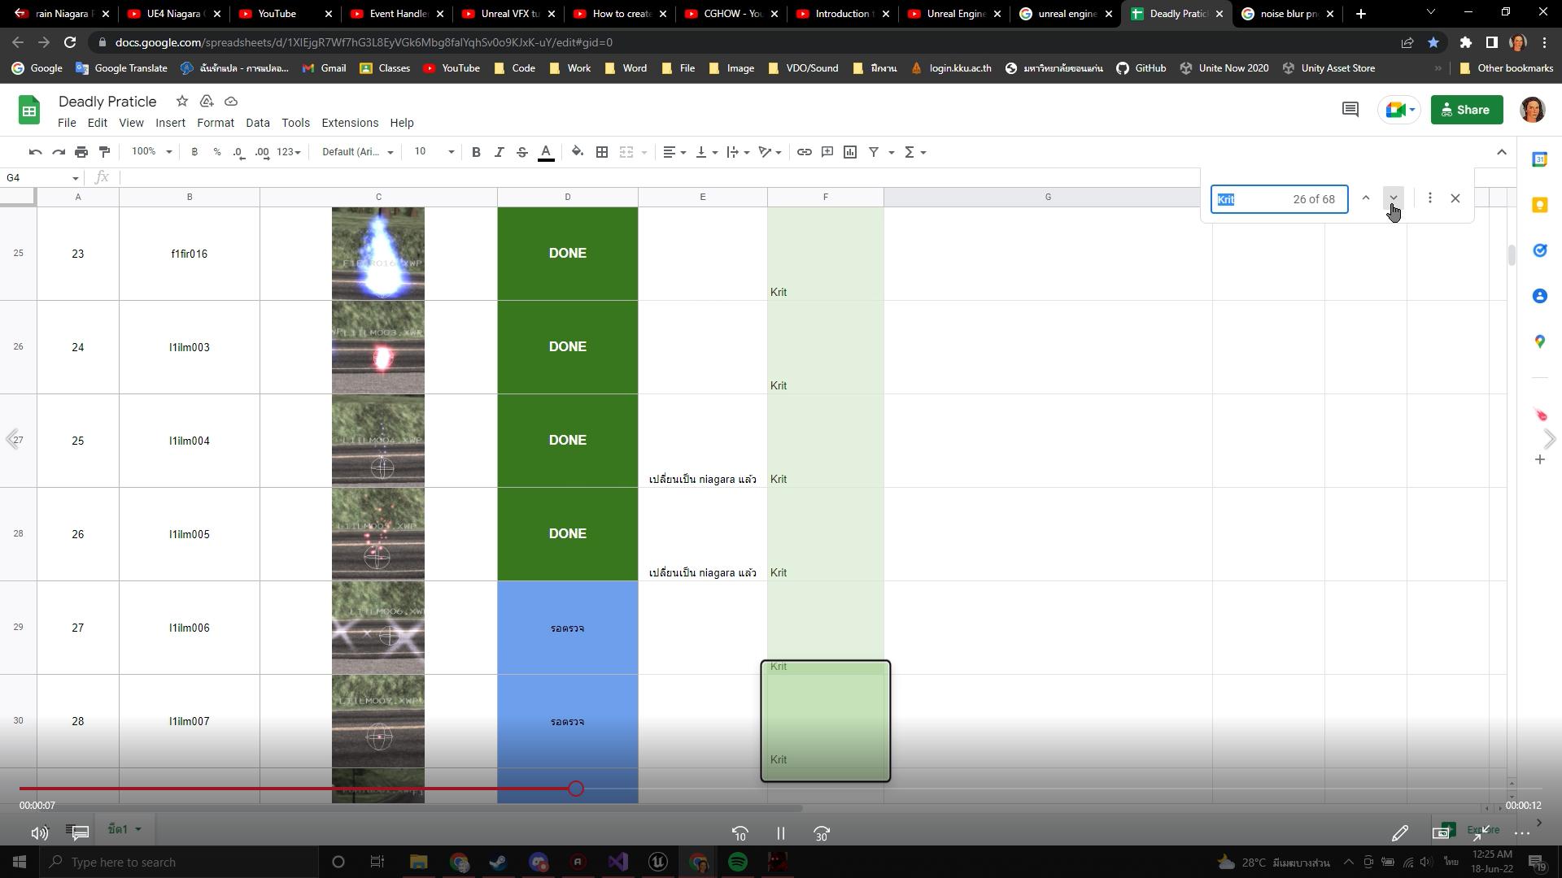The height and width of the screenshot is (878, 1562).
Task: Click the insert comment icon
Action: pos(827,152)
